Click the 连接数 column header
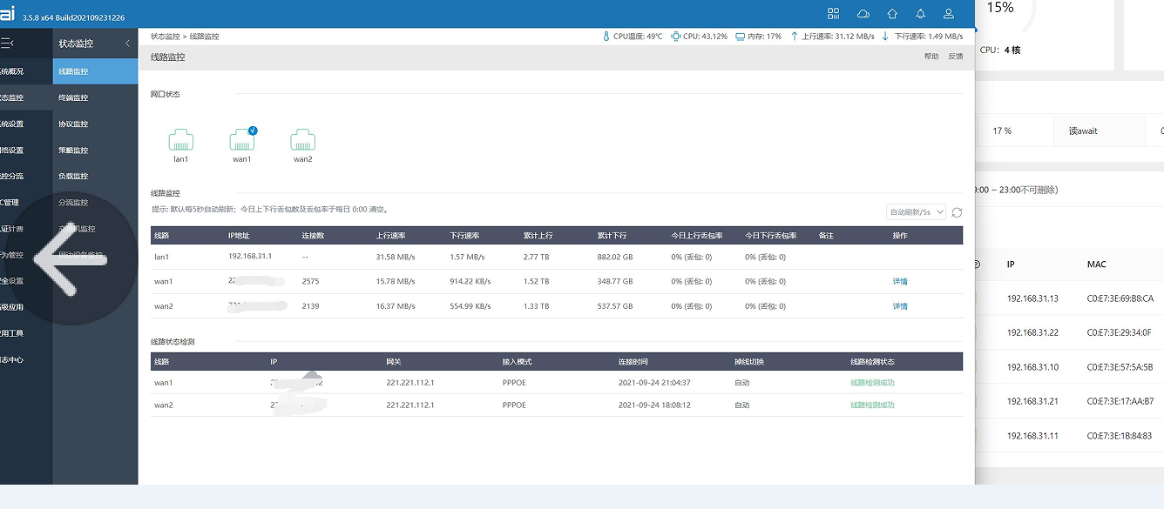The image size is (1164, 509). point(313,236)
